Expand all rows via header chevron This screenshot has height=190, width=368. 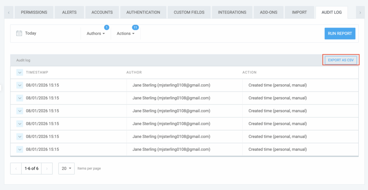click(20, 73)
